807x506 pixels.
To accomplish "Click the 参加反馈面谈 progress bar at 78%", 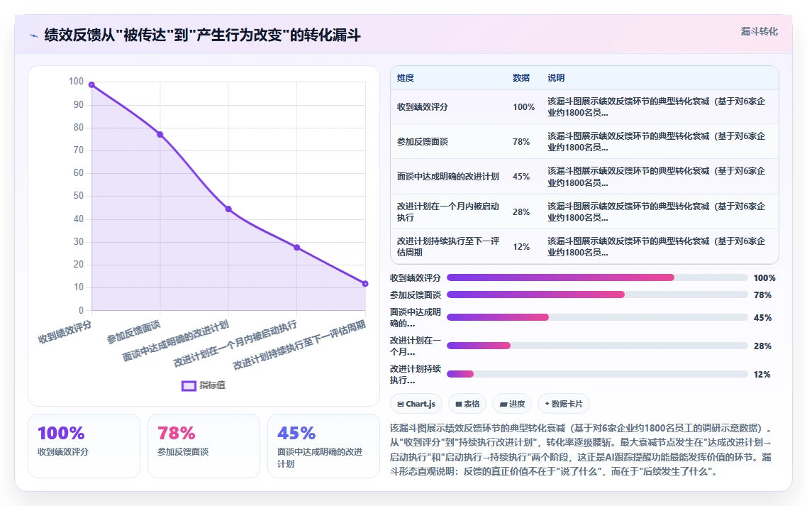I will click(598, 295).
